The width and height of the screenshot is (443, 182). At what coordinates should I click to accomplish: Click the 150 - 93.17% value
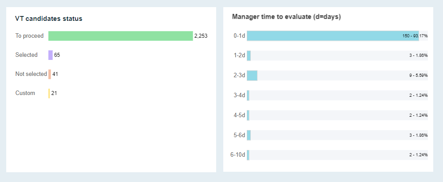click(x=415, y=36)
